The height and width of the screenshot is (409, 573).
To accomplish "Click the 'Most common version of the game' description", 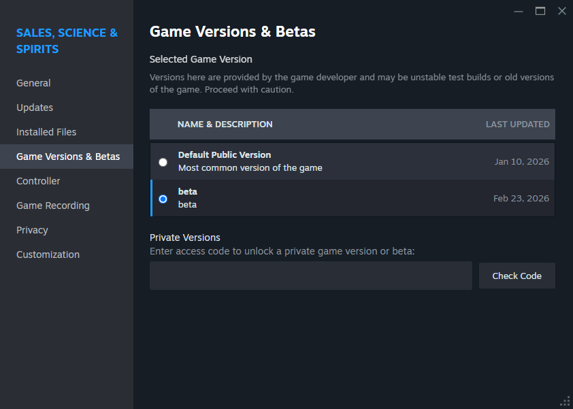I will click(x=250, y=167).
